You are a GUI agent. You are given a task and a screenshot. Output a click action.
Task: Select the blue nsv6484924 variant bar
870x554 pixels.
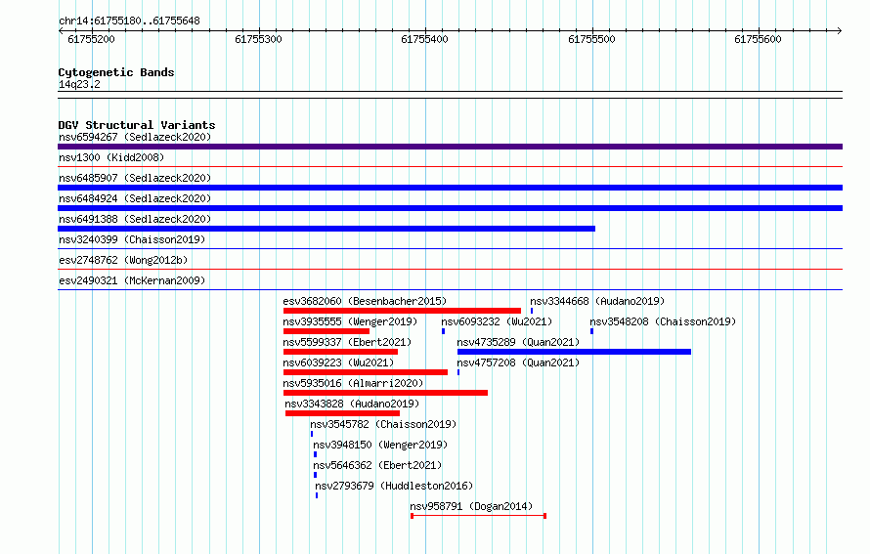[x=450, y=208]
